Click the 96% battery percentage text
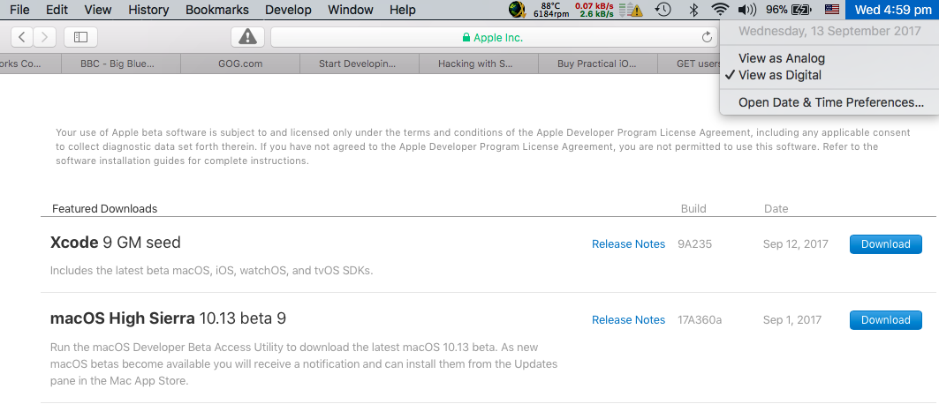The image size is (939, 404). coord(776,10)
